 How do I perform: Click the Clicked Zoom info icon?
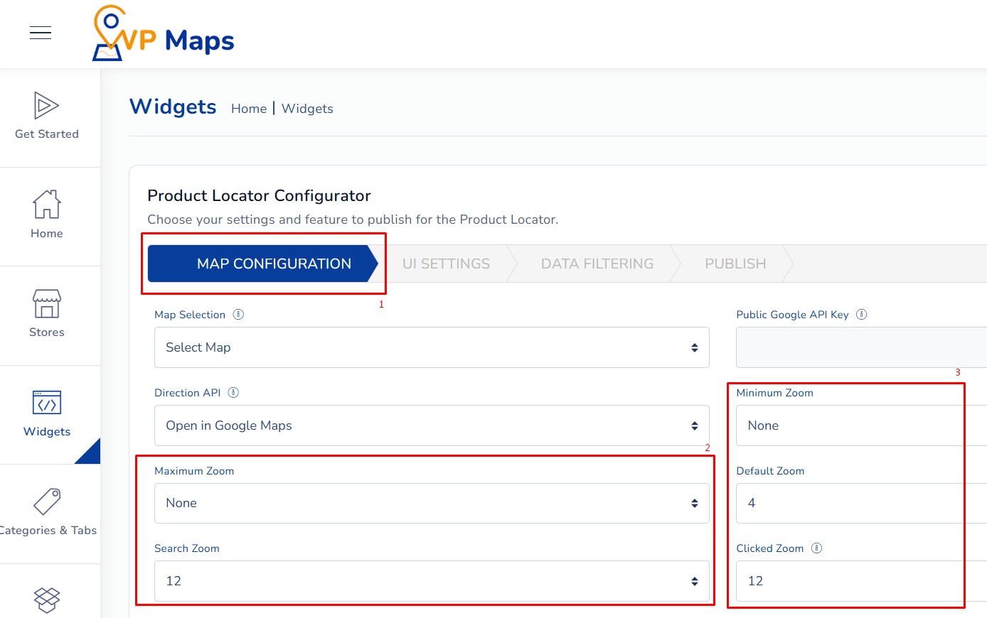pyautogui.click(x=816, y=548)
